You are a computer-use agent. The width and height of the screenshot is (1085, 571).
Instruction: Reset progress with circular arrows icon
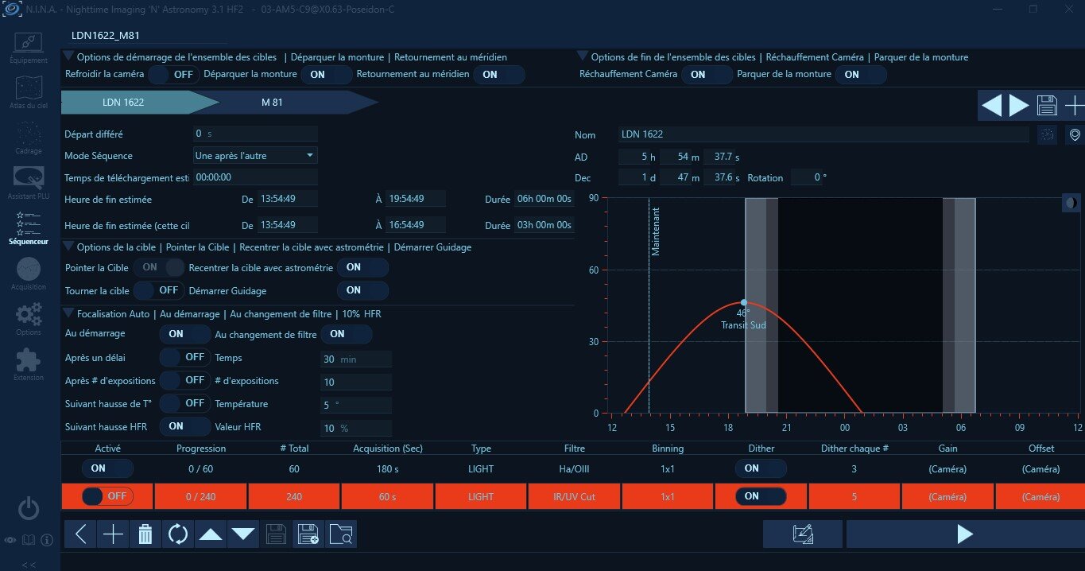(x=178, y=534)
